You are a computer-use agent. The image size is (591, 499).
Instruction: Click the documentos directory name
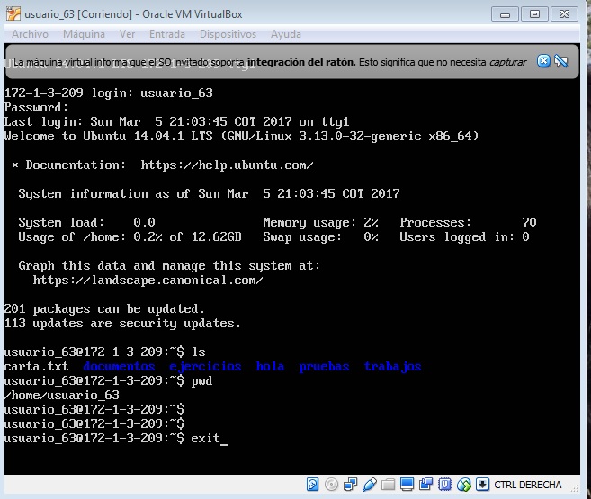coord(119,366)
